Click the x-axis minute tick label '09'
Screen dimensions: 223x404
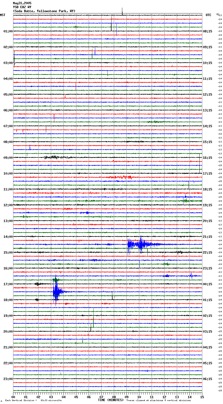[127, 397]
